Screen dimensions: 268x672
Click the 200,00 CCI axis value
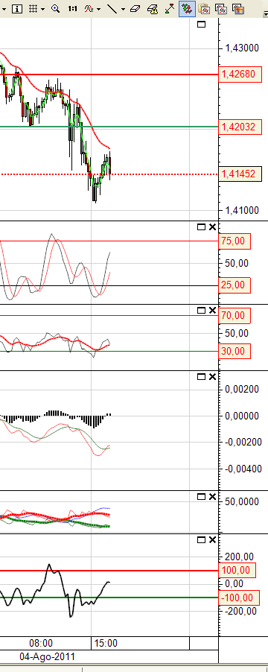click(239, 557)
